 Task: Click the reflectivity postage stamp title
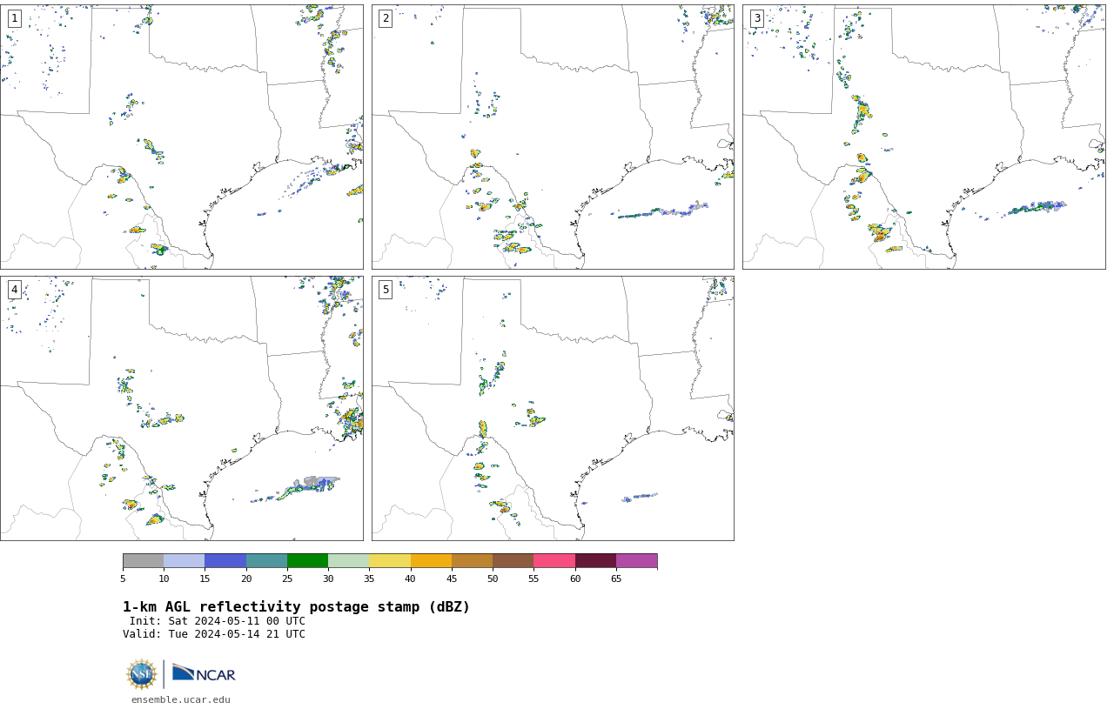click(296, 607)
